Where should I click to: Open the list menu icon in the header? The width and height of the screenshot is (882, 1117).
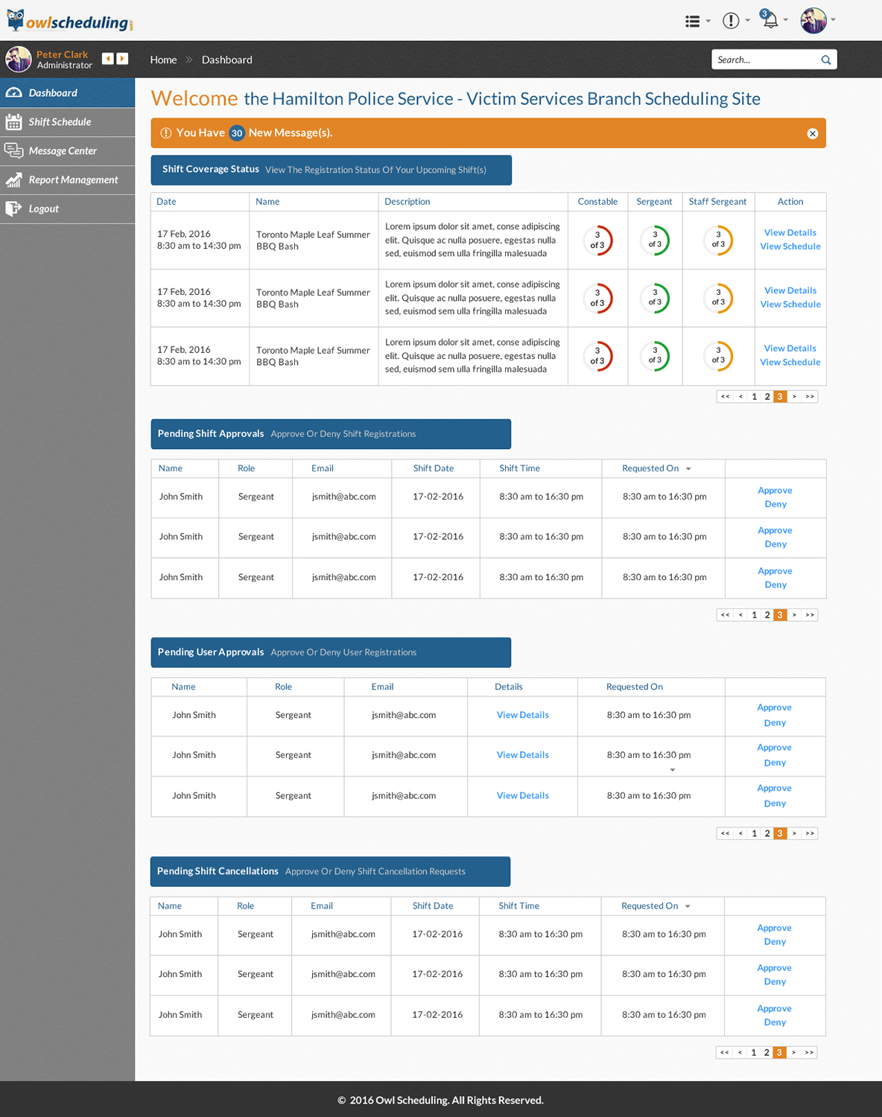tap(693, 21)
